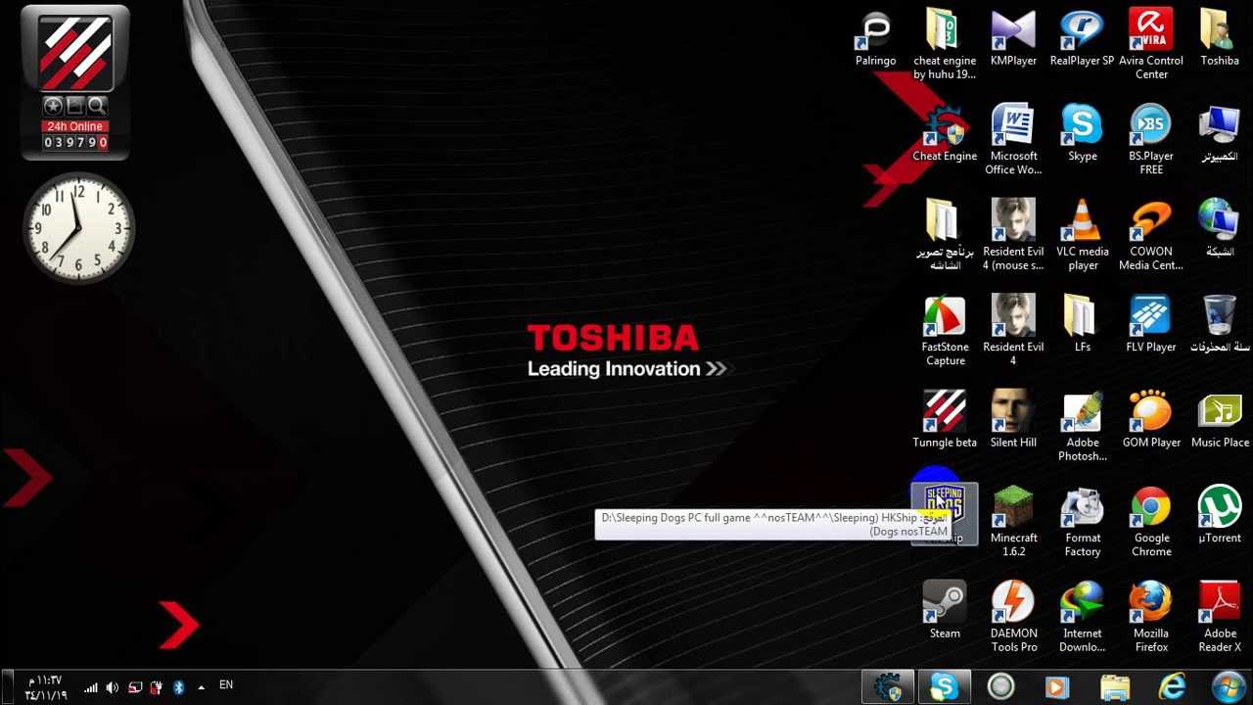1253x705 pixels.
Task: Open DAEMON Tools Pro
Action: pos(1013,617)
